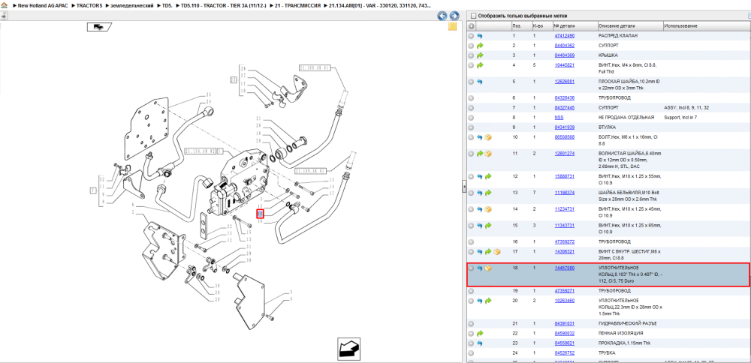
Task: Open the yellow sticky note icon
Action: [452, 27]
